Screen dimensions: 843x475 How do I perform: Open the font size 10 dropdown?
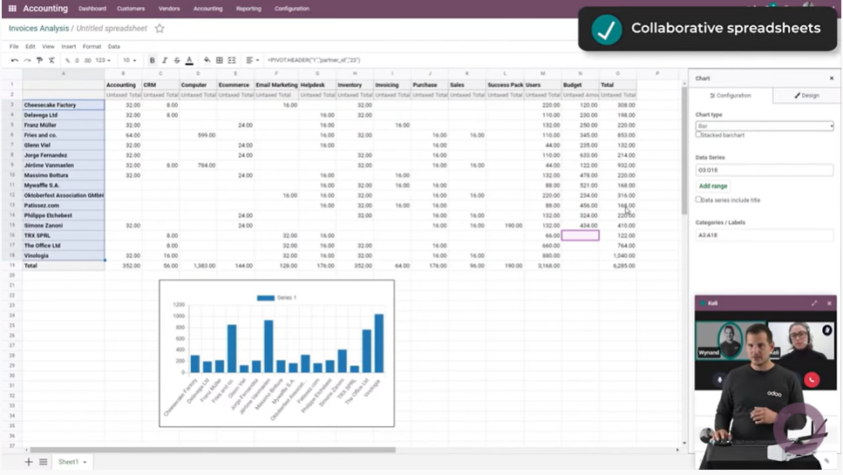click(x=130, y=60)
